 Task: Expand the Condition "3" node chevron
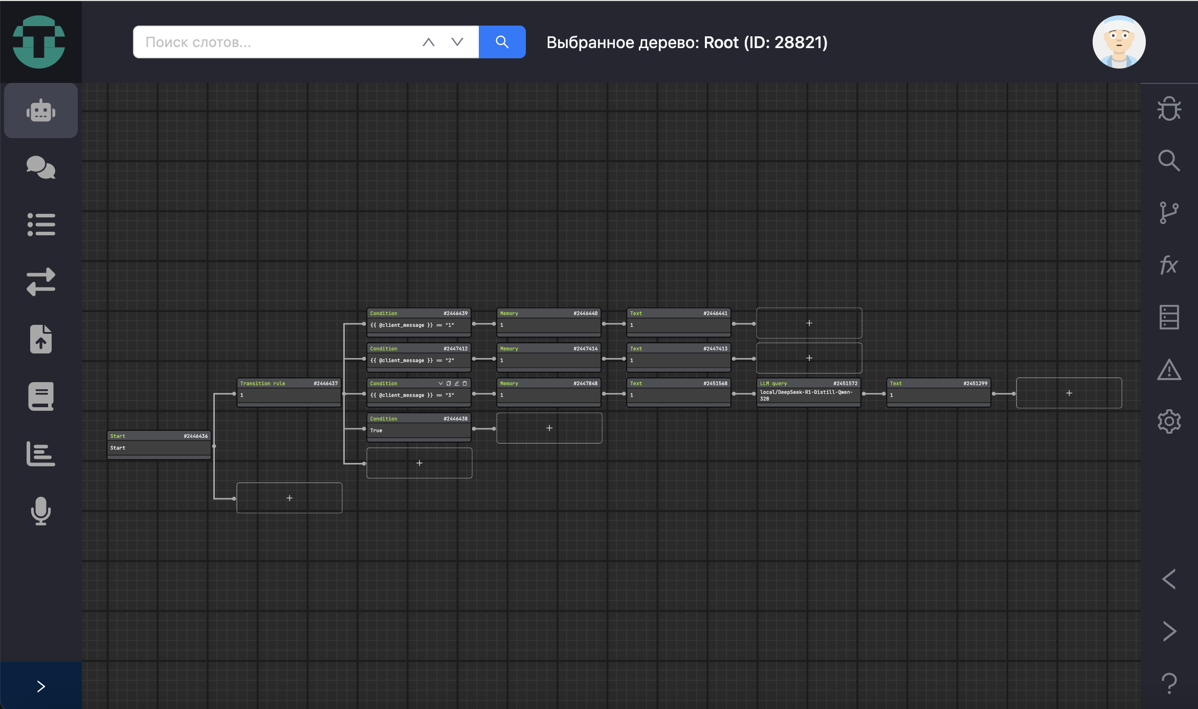[440, 383]
